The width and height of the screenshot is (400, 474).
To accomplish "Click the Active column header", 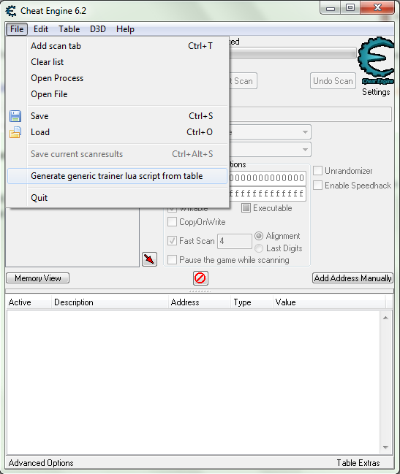I will click(x=29, y=302).
